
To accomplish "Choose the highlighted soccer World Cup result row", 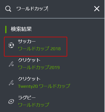I will 36,47.
